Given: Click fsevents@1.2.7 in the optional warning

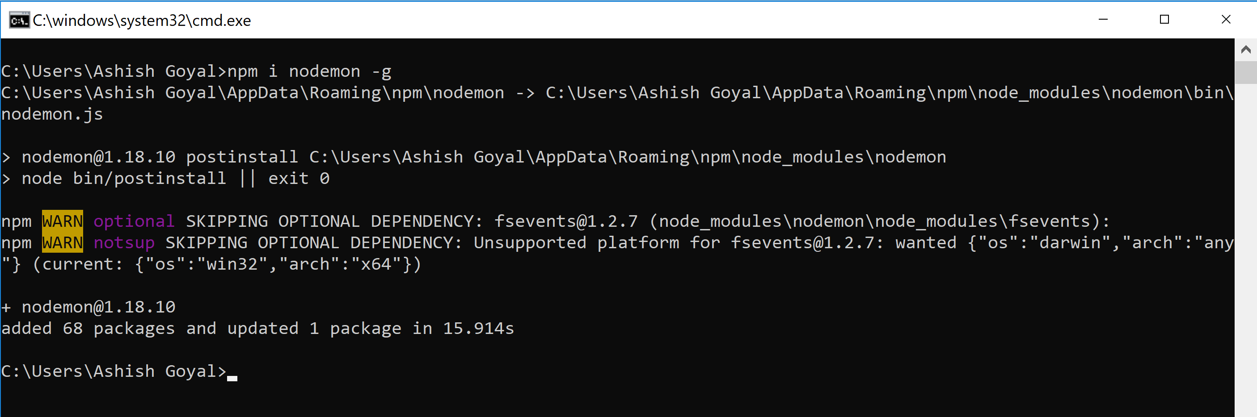Looking at the screenshot, I should pos(566,221).
